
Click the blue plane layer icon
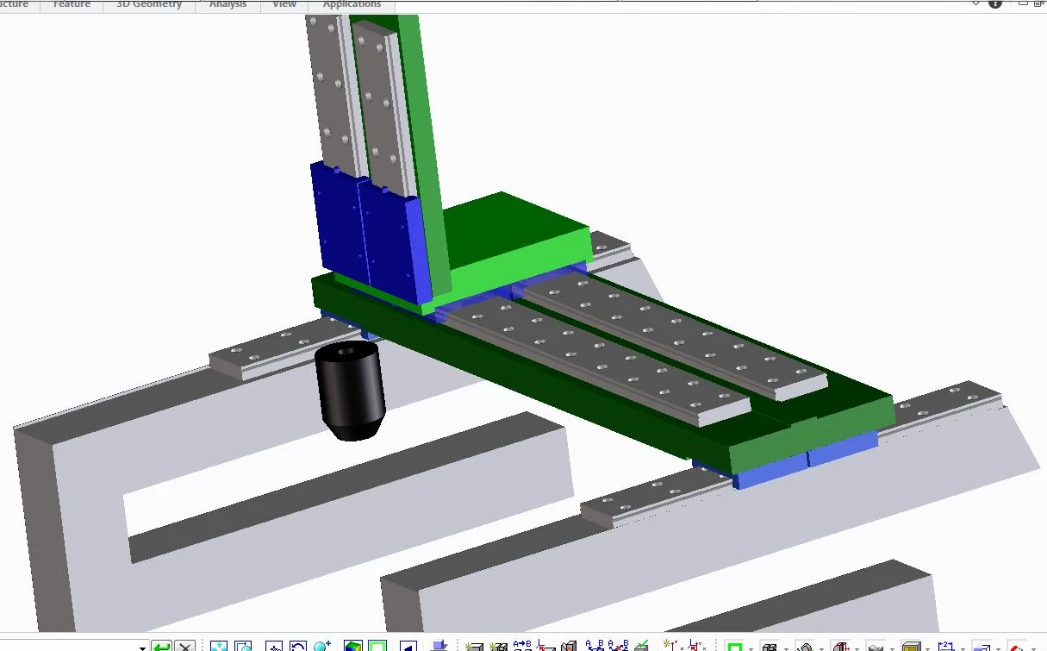pyautogui.click(x=439, y=645)
